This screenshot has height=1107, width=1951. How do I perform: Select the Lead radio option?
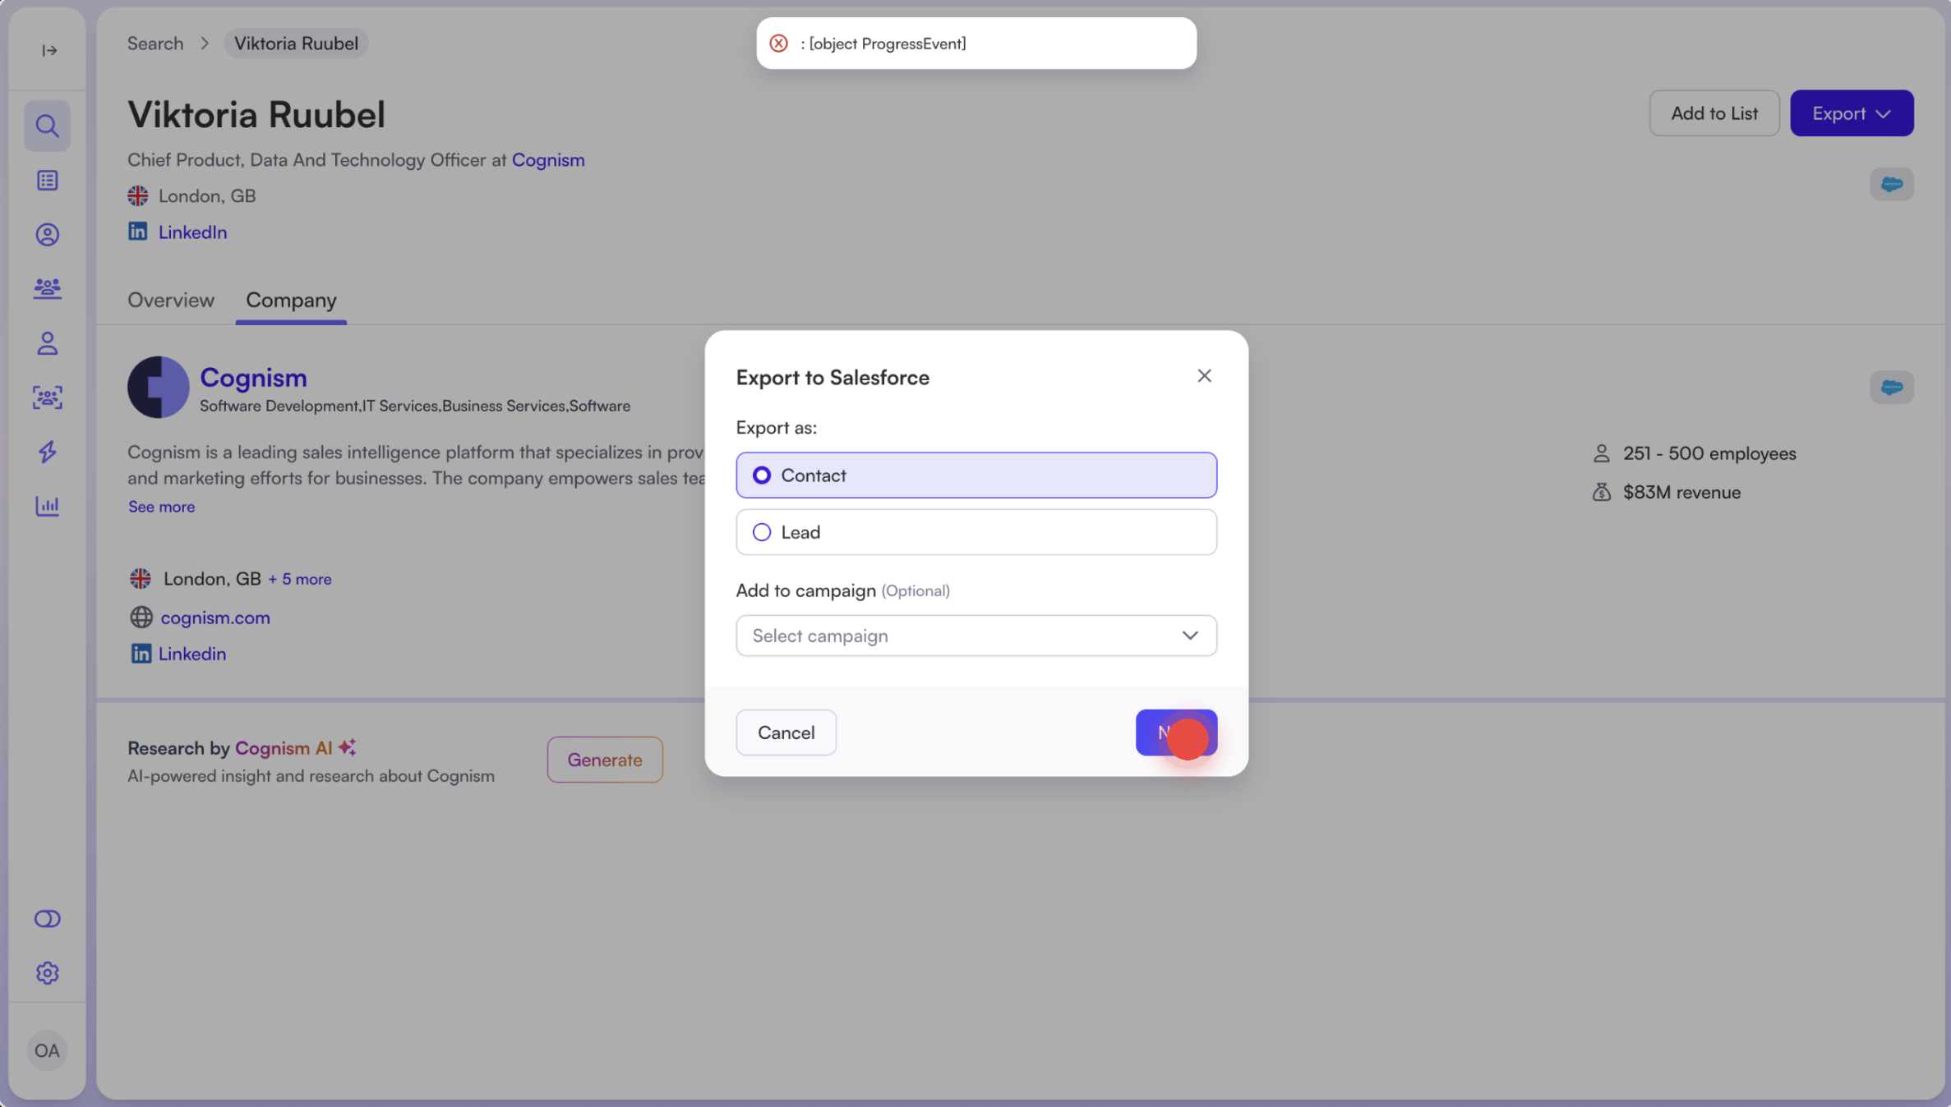click(762, 532)
